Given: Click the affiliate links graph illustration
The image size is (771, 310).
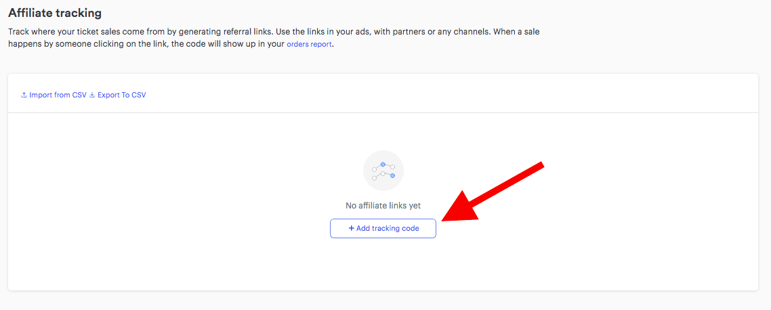Looking at the screenshot, I should tap(383, 171).
